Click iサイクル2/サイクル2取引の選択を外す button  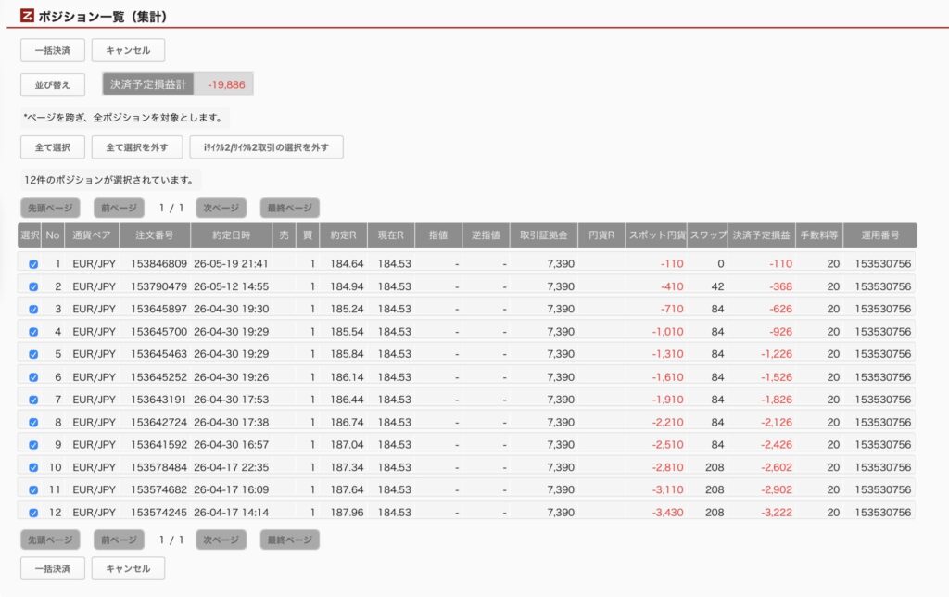click(266, 147)
